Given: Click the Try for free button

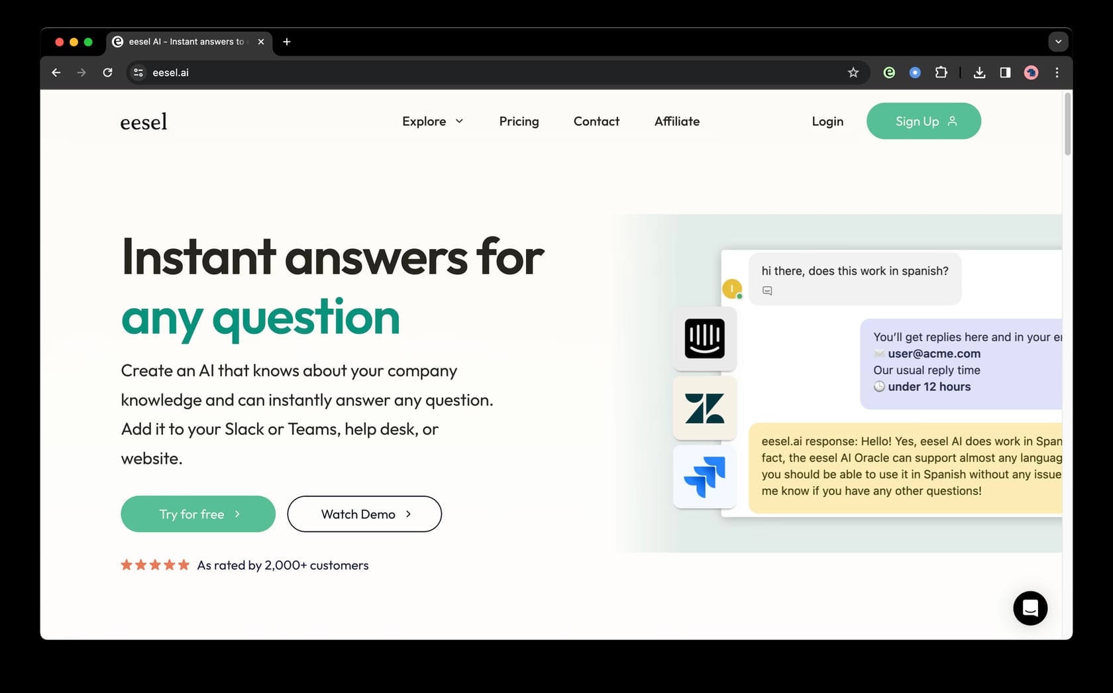Looking at the screenshot, I should point(198,514).
